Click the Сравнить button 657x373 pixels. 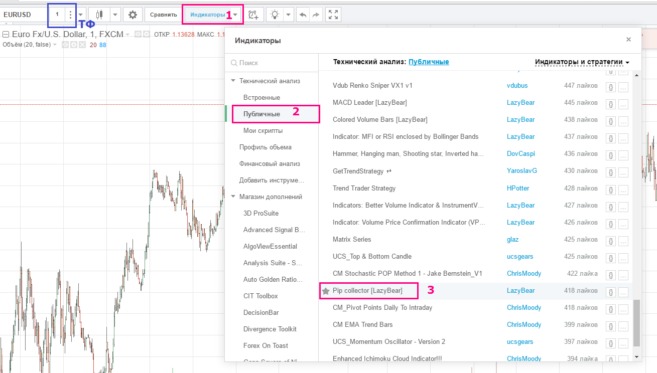163,15
